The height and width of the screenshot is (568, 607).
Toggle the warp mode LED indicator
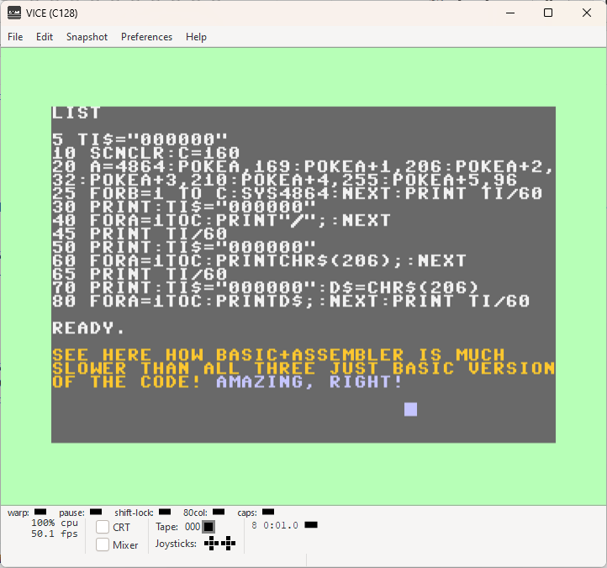[40, 512]
